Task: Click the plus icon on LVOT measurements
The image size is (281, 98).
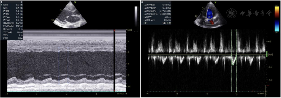Action: tap(170, 2)
